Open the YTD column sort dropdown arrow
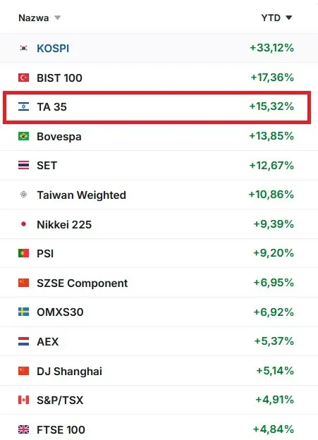Image resolution: width=318 pixels, height=440 pixels. [288, 18]
